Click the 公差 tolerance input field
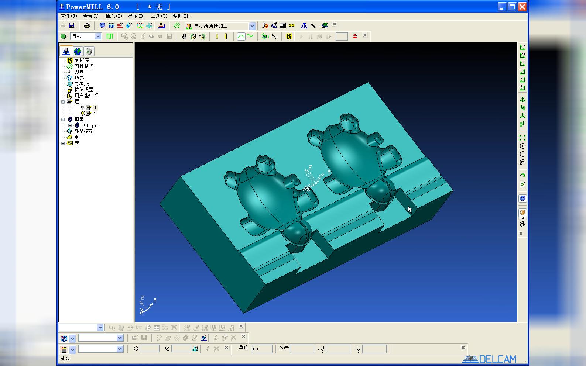 click(x=302, y=349)
